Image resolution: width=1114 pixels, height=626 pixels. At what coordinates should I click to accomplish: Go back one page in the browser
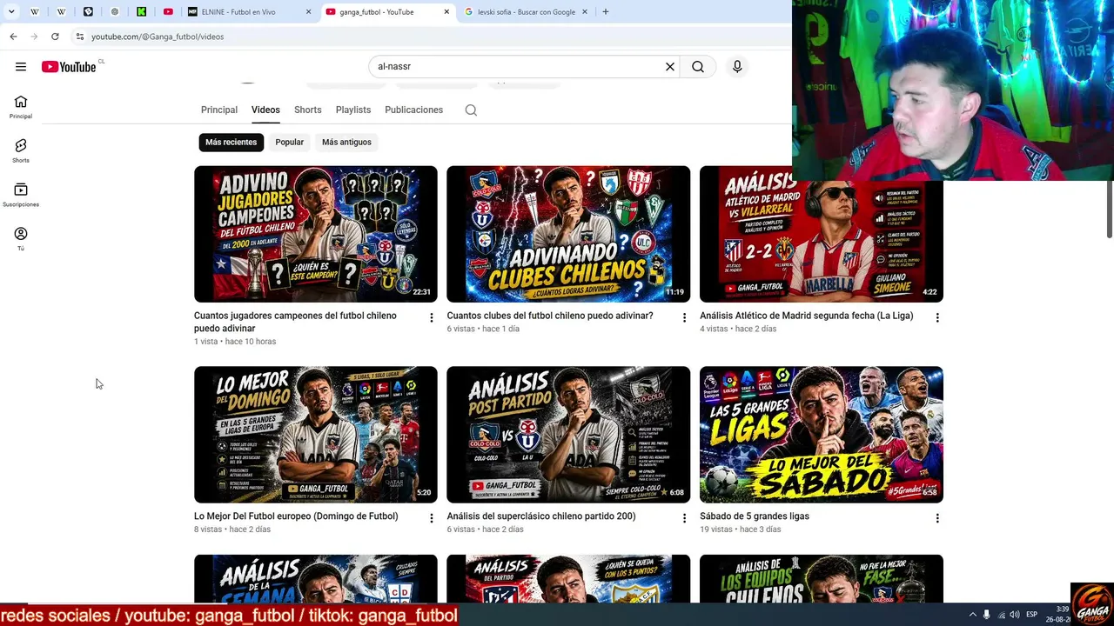pyautogui.click(x=13, y=37)
